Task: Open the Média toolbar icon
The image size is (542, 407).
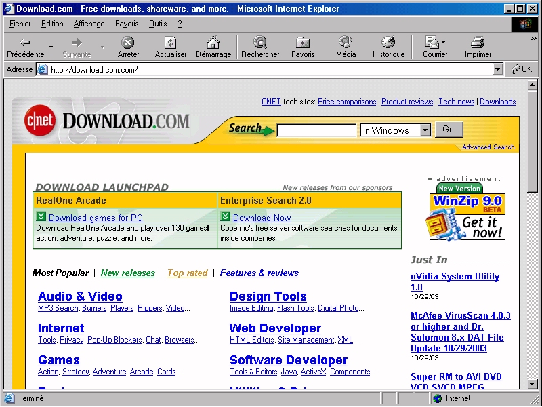Action: tap(346, 42)
